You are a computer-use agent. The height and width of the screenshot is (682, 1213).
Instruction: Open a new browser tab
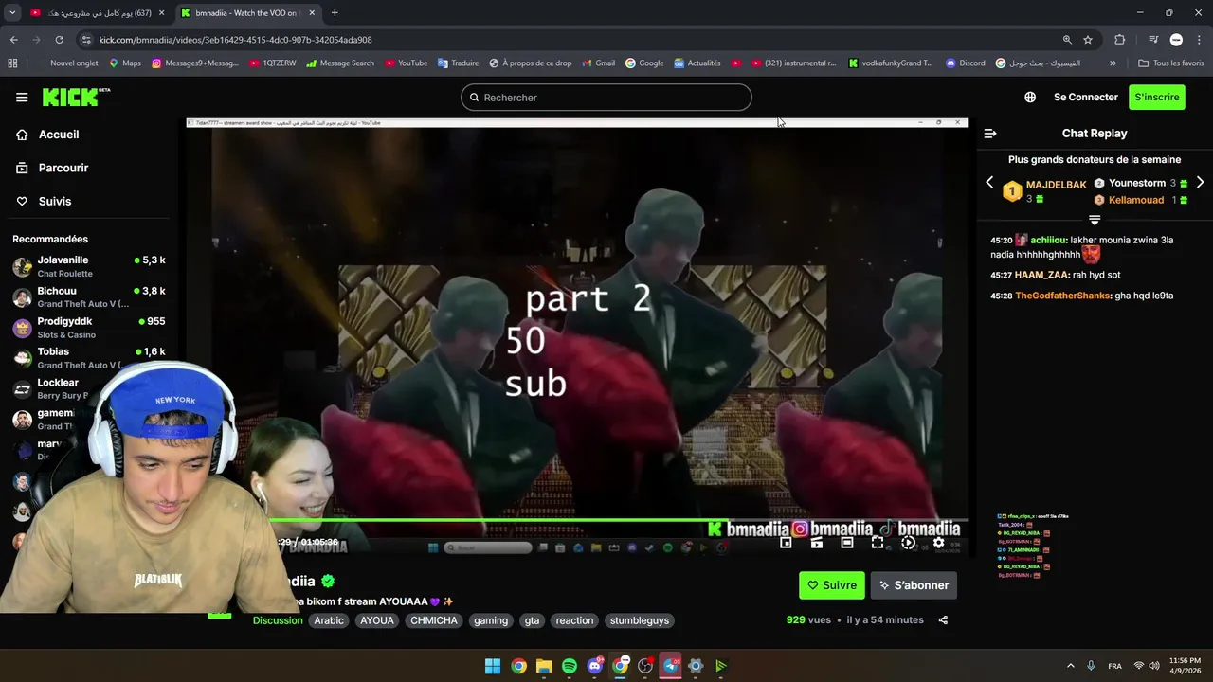[x=335, y=13]
